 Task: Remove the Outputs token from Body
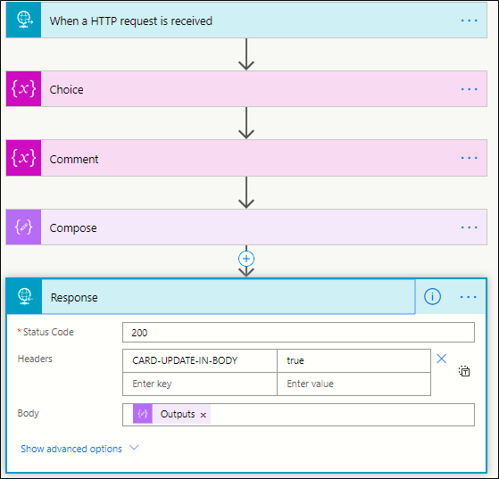click(203, 415)
